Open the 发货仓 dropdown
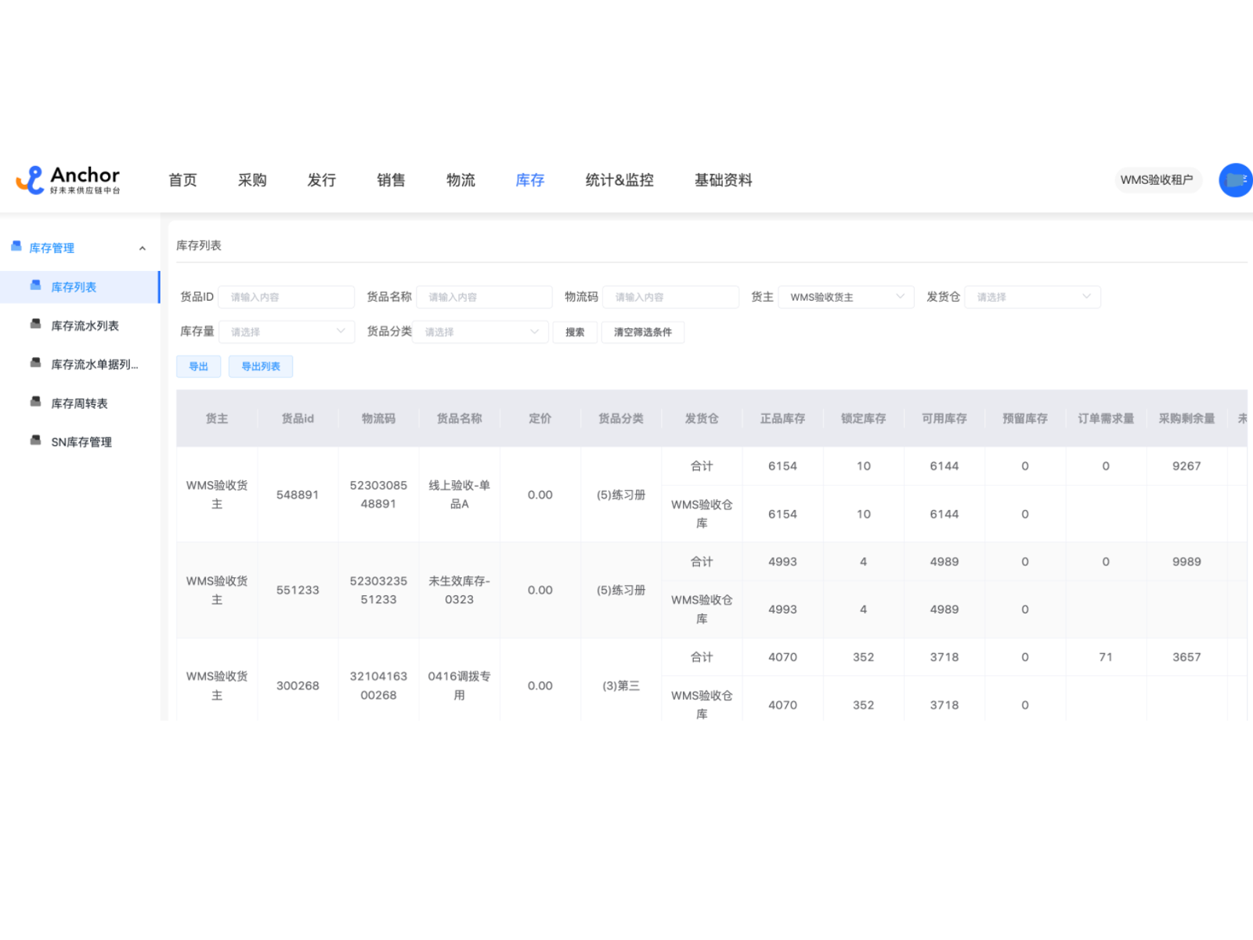Viewport: 1253px width, 940px height. click(x=1032, y=297)
